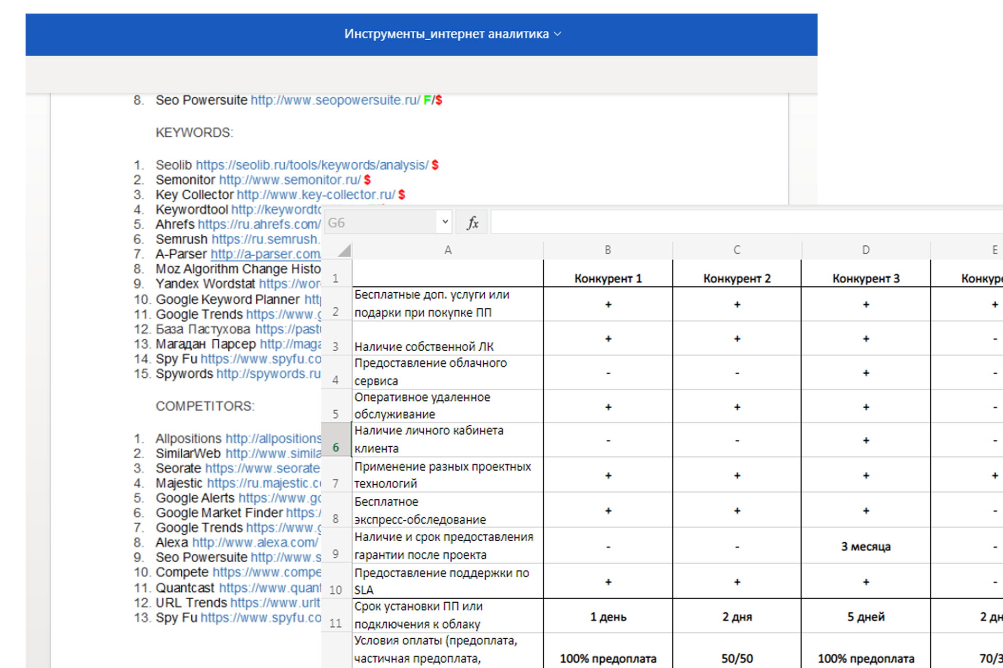Expand the Name Box dropdown arrow
This screenshot has width=1003, height=668.
click(x=445, y=222)
